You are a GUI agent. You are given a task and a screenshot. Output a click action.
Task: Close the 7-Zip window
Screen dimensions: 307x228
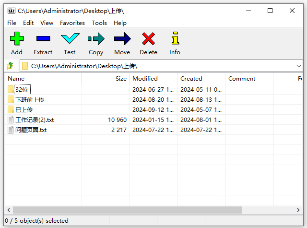tap(292, 11)
